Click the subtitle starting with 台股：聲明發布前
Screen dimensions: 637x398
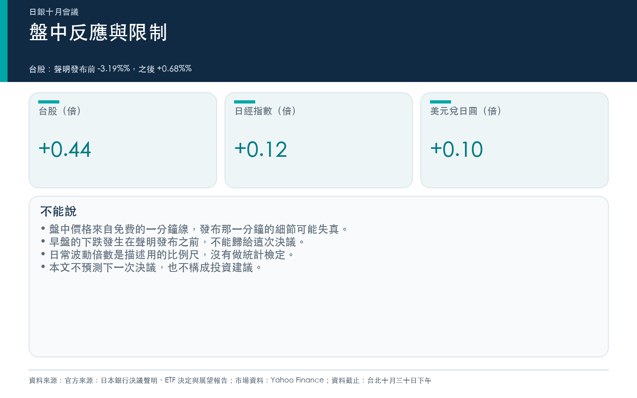point(110,69)
